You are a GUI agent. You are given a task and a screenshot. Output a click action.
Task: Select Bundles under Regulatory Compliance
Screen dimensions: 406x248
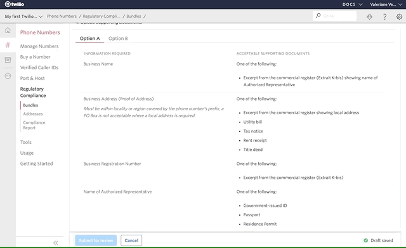[30, 105]
